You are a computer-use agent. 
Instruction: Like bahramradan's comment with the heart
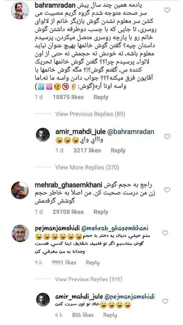(x=167, y=10)
